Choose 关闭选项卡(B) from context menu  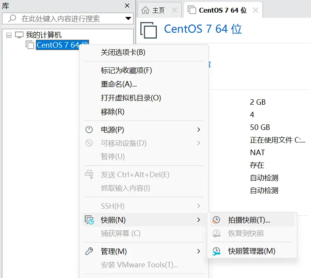pos(144,52)
